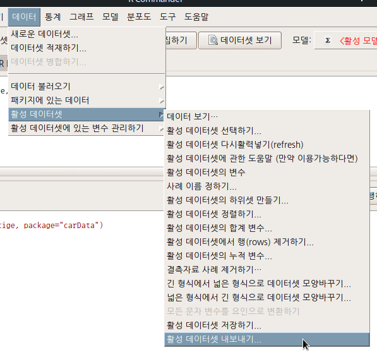The image size is (377, 357).
Task: Open the 그래프 menu
Action: click(81, 17)
